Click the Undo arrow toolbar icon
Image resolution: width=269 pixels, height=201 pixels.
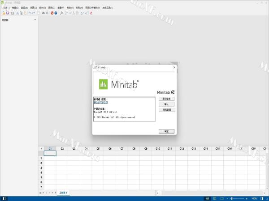(30, 13)
